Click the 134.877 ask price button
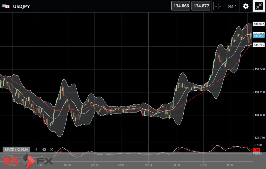This screenshot has height=169, width=266. pos(201,6)
